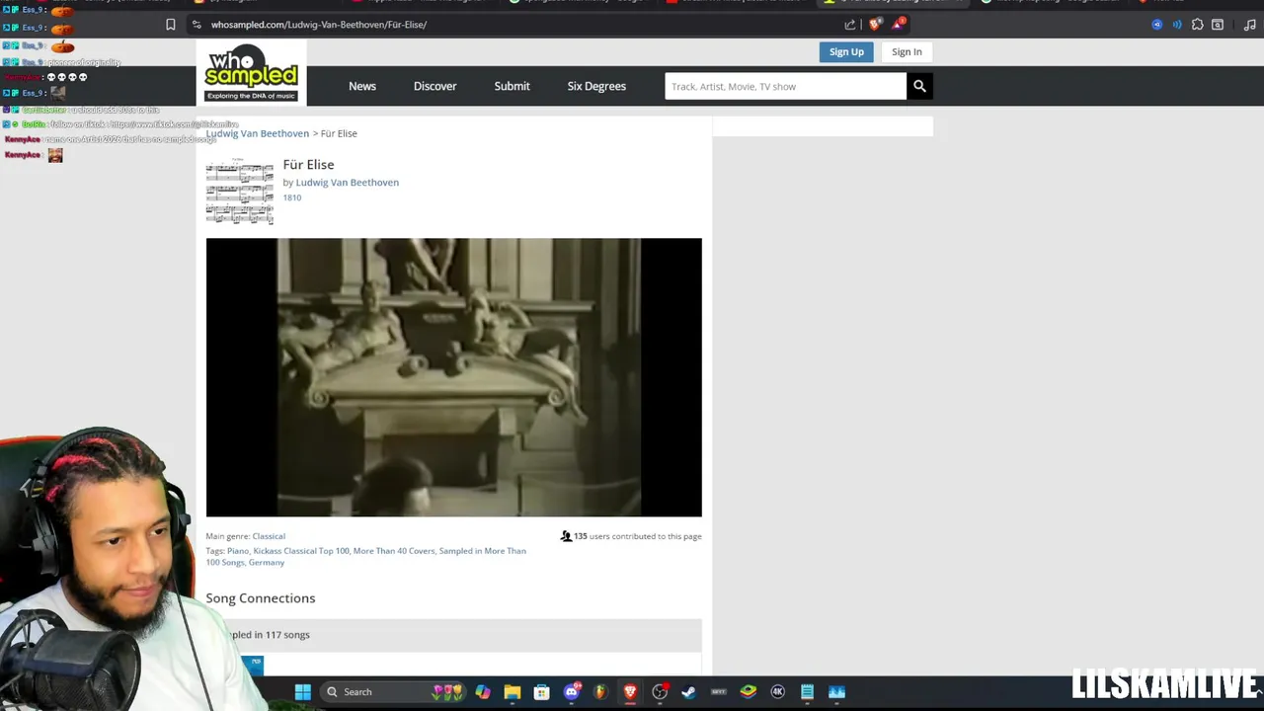This screenshot has width=1264, height=711.
Task: Click the WhoSampled logo
Action: tap(251, 73)
